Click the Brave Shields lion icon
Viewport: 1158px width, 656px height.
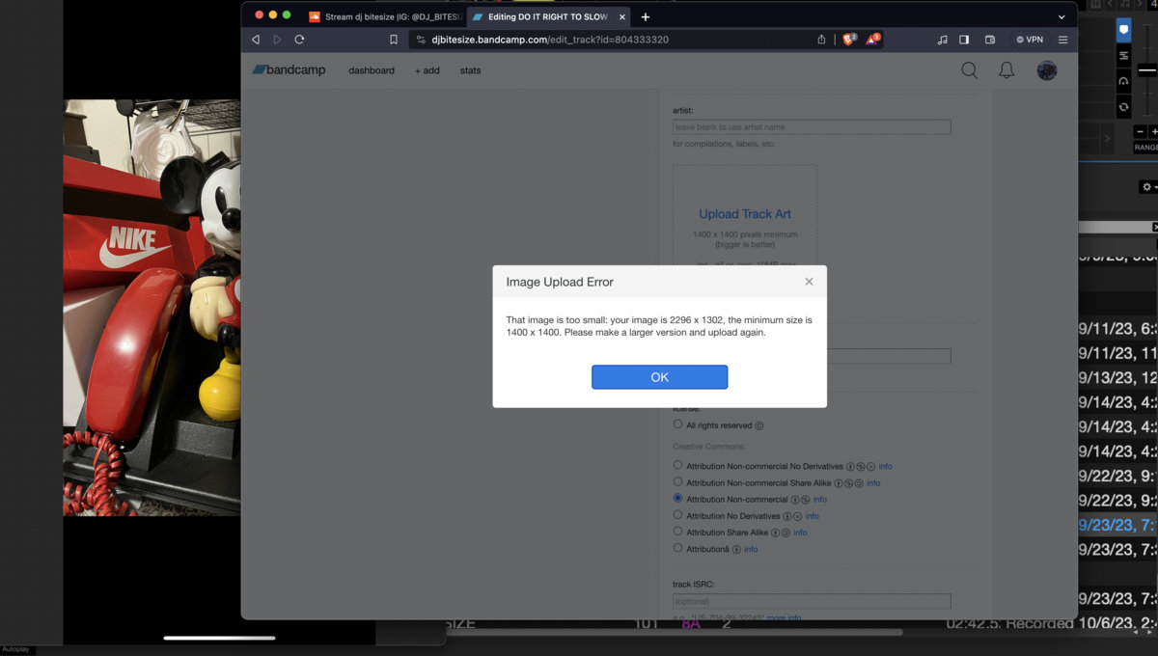pyautogui.click(x=848, y=40)
